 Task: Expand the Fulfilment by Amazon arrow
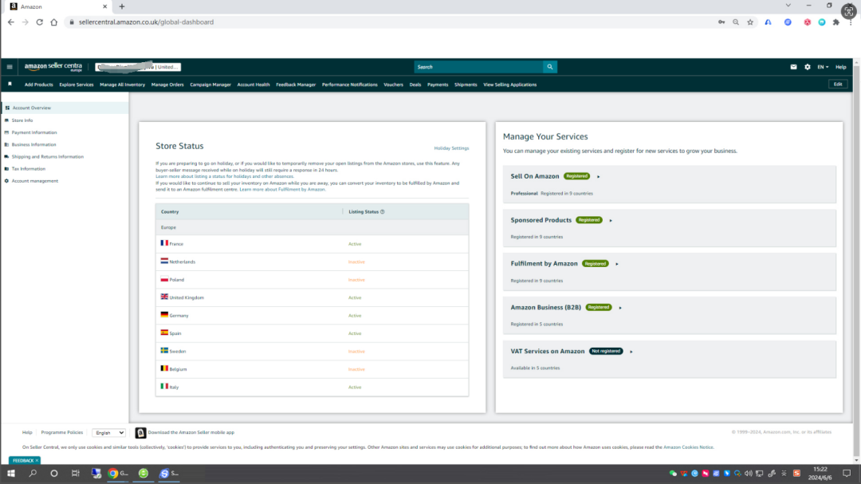[x=616, y=264]
